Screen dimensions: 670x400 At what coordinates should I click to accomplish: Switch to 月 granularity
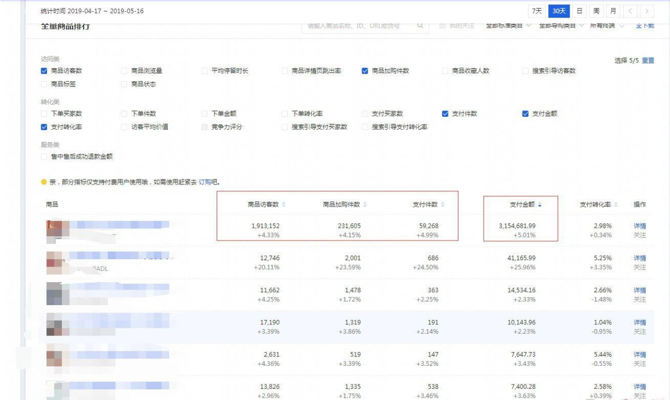tap(613, 11)
